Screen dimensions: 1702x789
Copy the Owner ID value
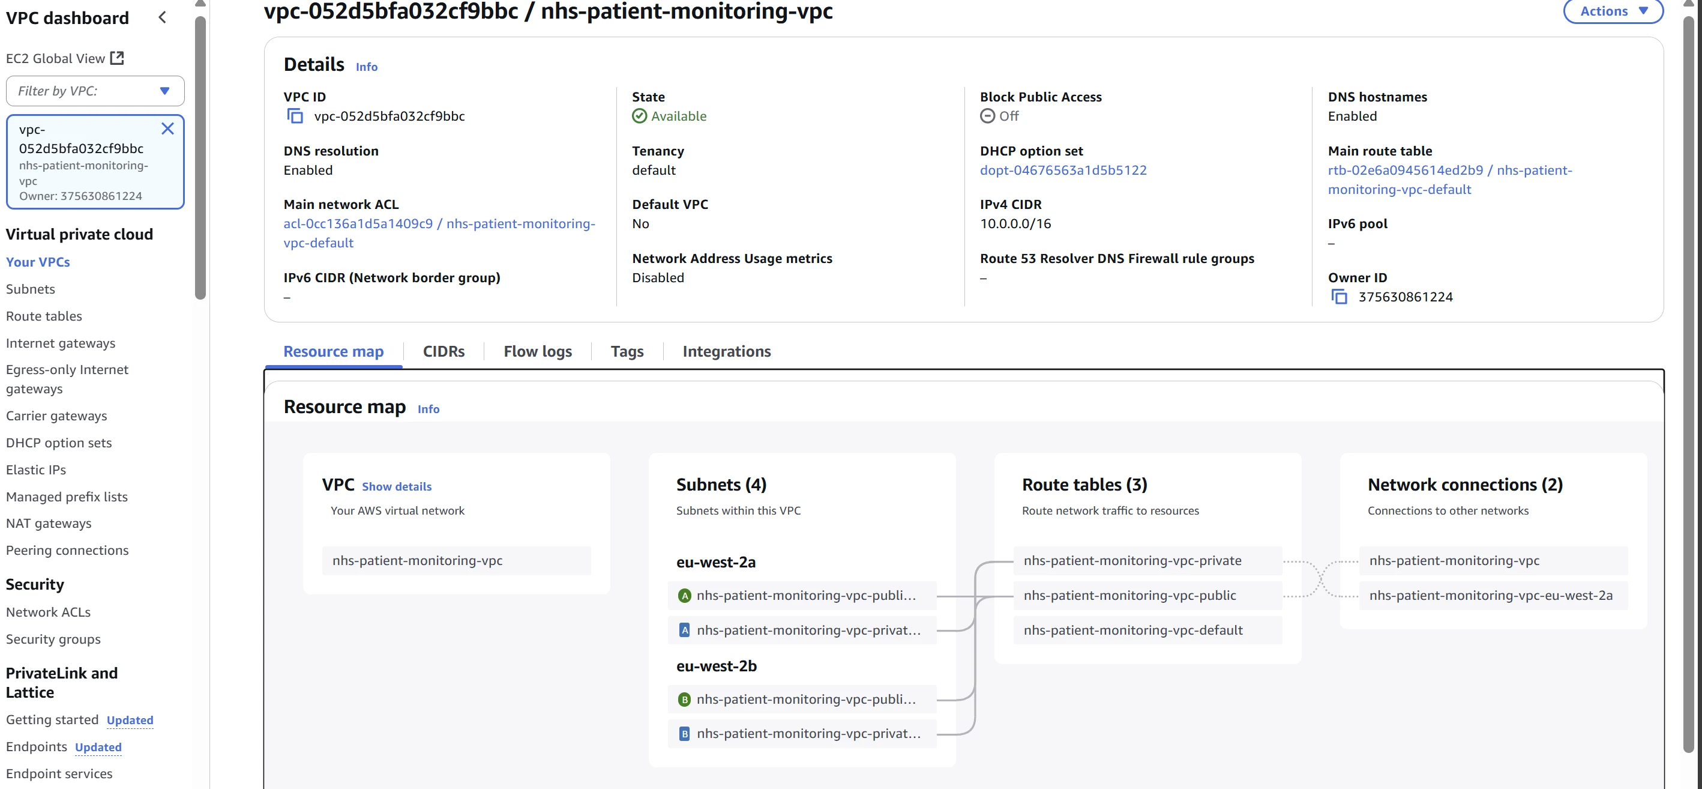coord(1338,297)
